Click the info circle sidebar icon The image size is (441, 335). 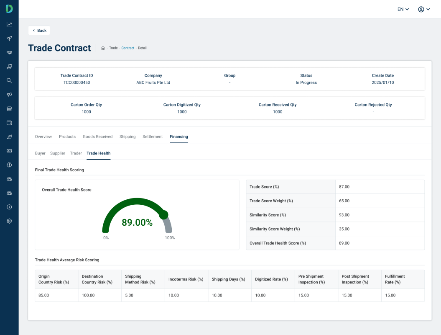click(x=9, y=207)
